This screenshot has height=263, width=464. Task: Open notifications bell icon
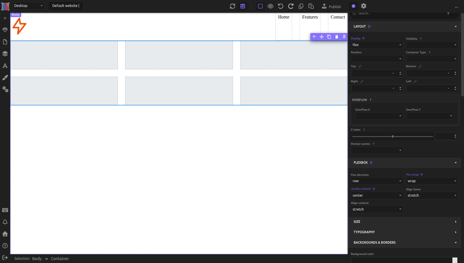[x=5, y=222]
